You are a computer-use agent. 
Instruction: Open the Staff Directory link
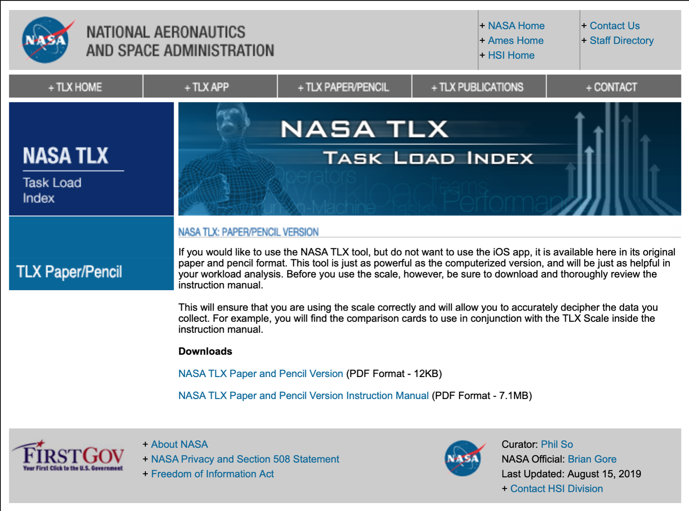click(622, 41)
